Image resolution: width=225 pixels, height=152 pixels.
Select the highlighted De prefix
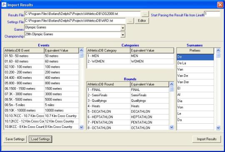coord(195,57)
